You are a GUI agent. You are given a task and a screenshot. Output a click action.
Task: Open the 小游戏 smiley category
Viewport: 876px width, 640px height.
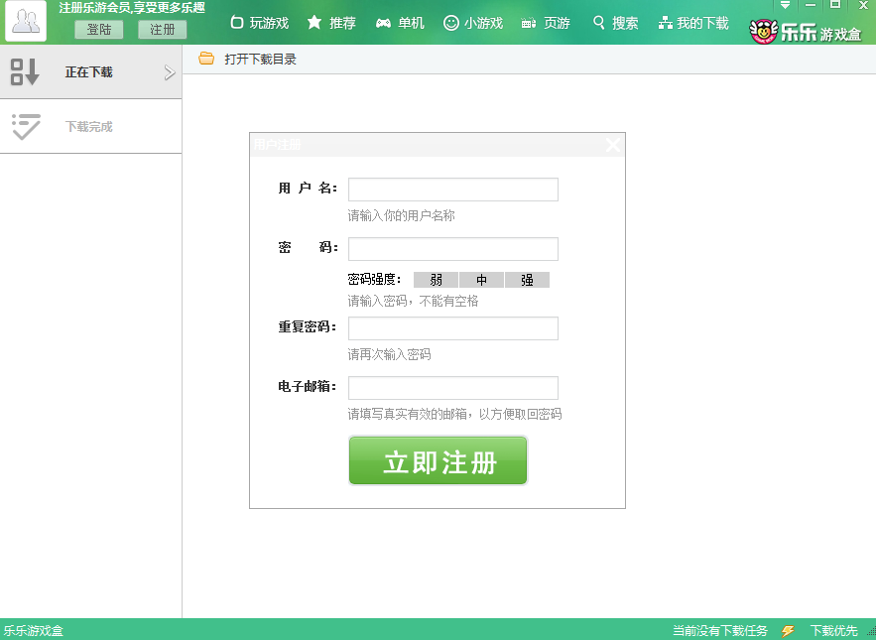[x=472, y=23]
